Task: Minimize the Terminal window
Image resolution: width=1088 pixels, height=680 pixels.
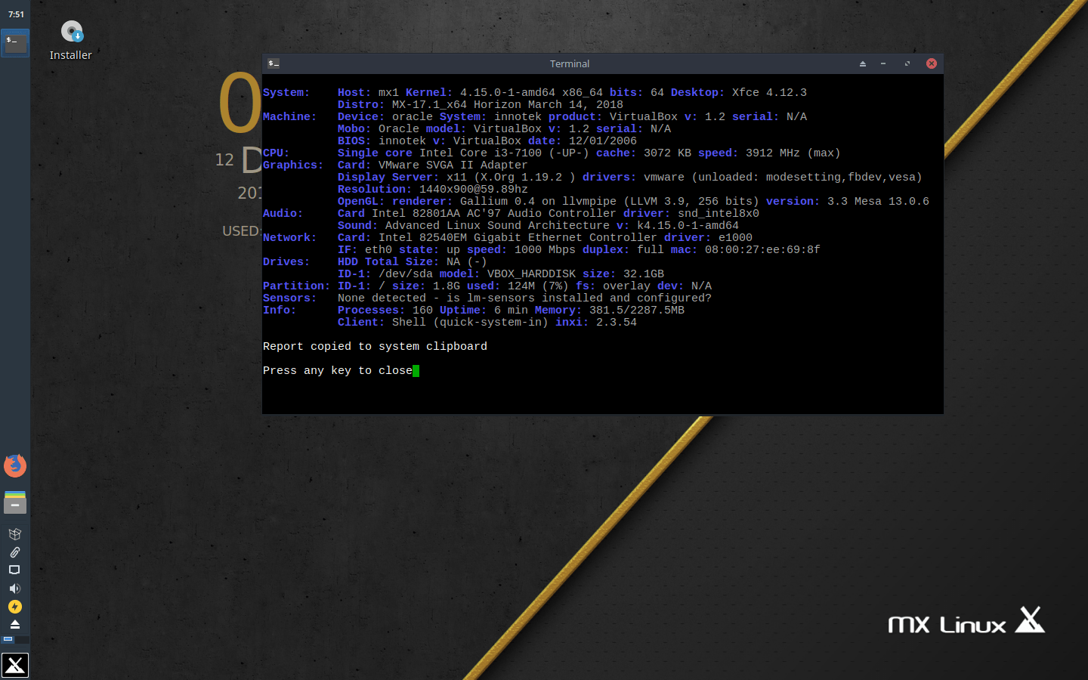Action: click(883, 63)
